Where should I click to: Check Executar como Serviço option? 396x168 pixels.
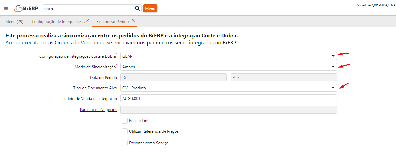(x=125, y=143)
